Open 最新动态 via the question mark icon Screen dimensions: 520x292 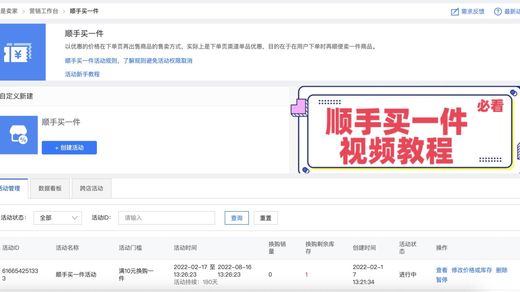point(498,11)
